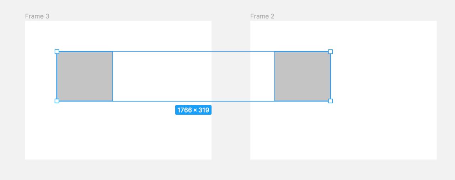Click the bottom-right selection resize handle
The image size is (455, 180).
(x=330, y=101)
